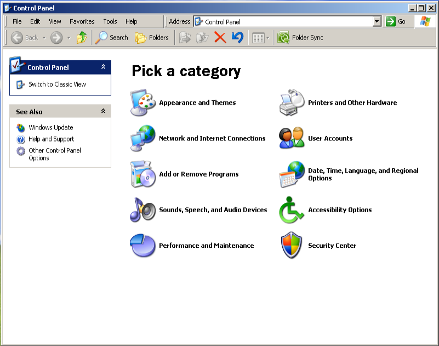The height and width of the screenshot is (346, 439).
Task: Open the Date, Time, Language, and Regional Options link
Action: click(x=363, y=174)
